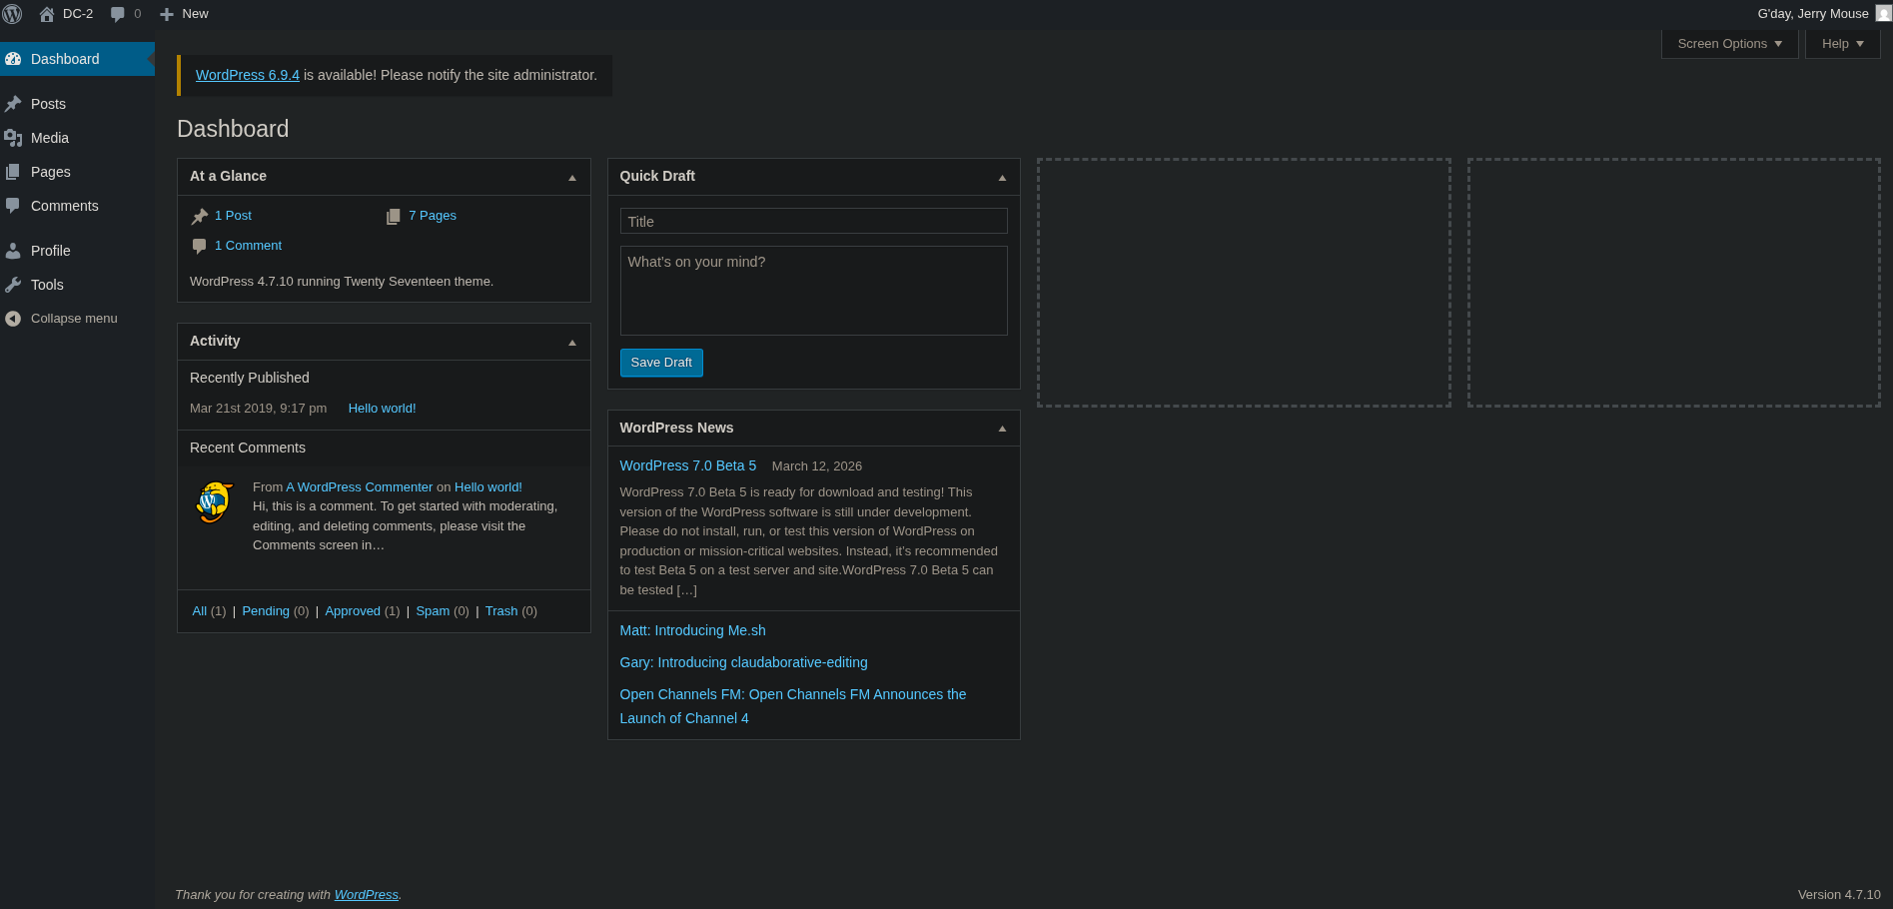Screen dimensions: 1893x909
Task: Click the Tools wrench icon in sidebar
Action: (13, 285)
